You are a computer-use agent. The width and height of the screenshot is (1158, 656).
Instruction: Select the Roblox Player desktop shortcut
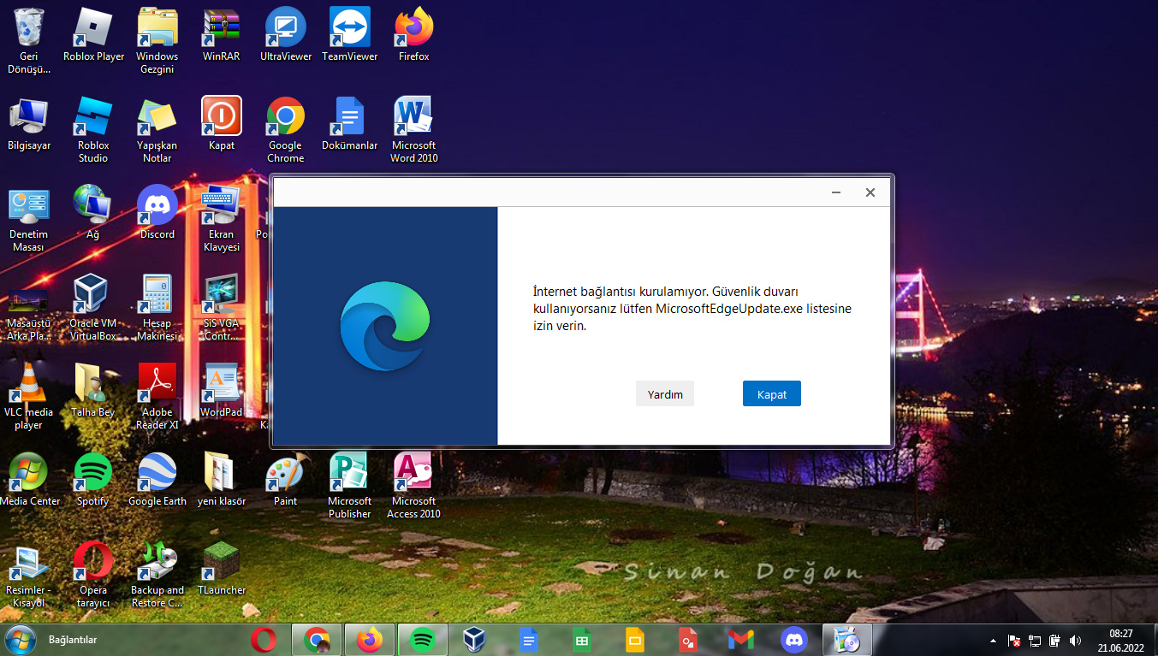tap(93, 34)
